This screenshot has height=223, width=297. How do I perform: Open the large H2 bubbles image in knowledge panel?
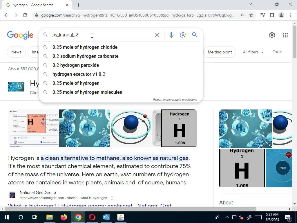245,129
